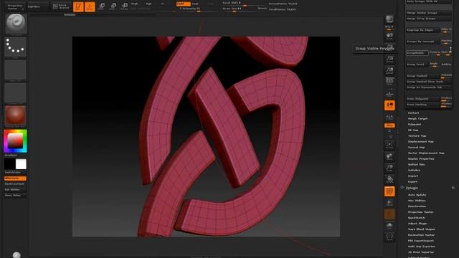This screenshot has width=459, height=258.
Task: Click the Zplugin palette pin icon at right
Action: (x=453, y=188)
